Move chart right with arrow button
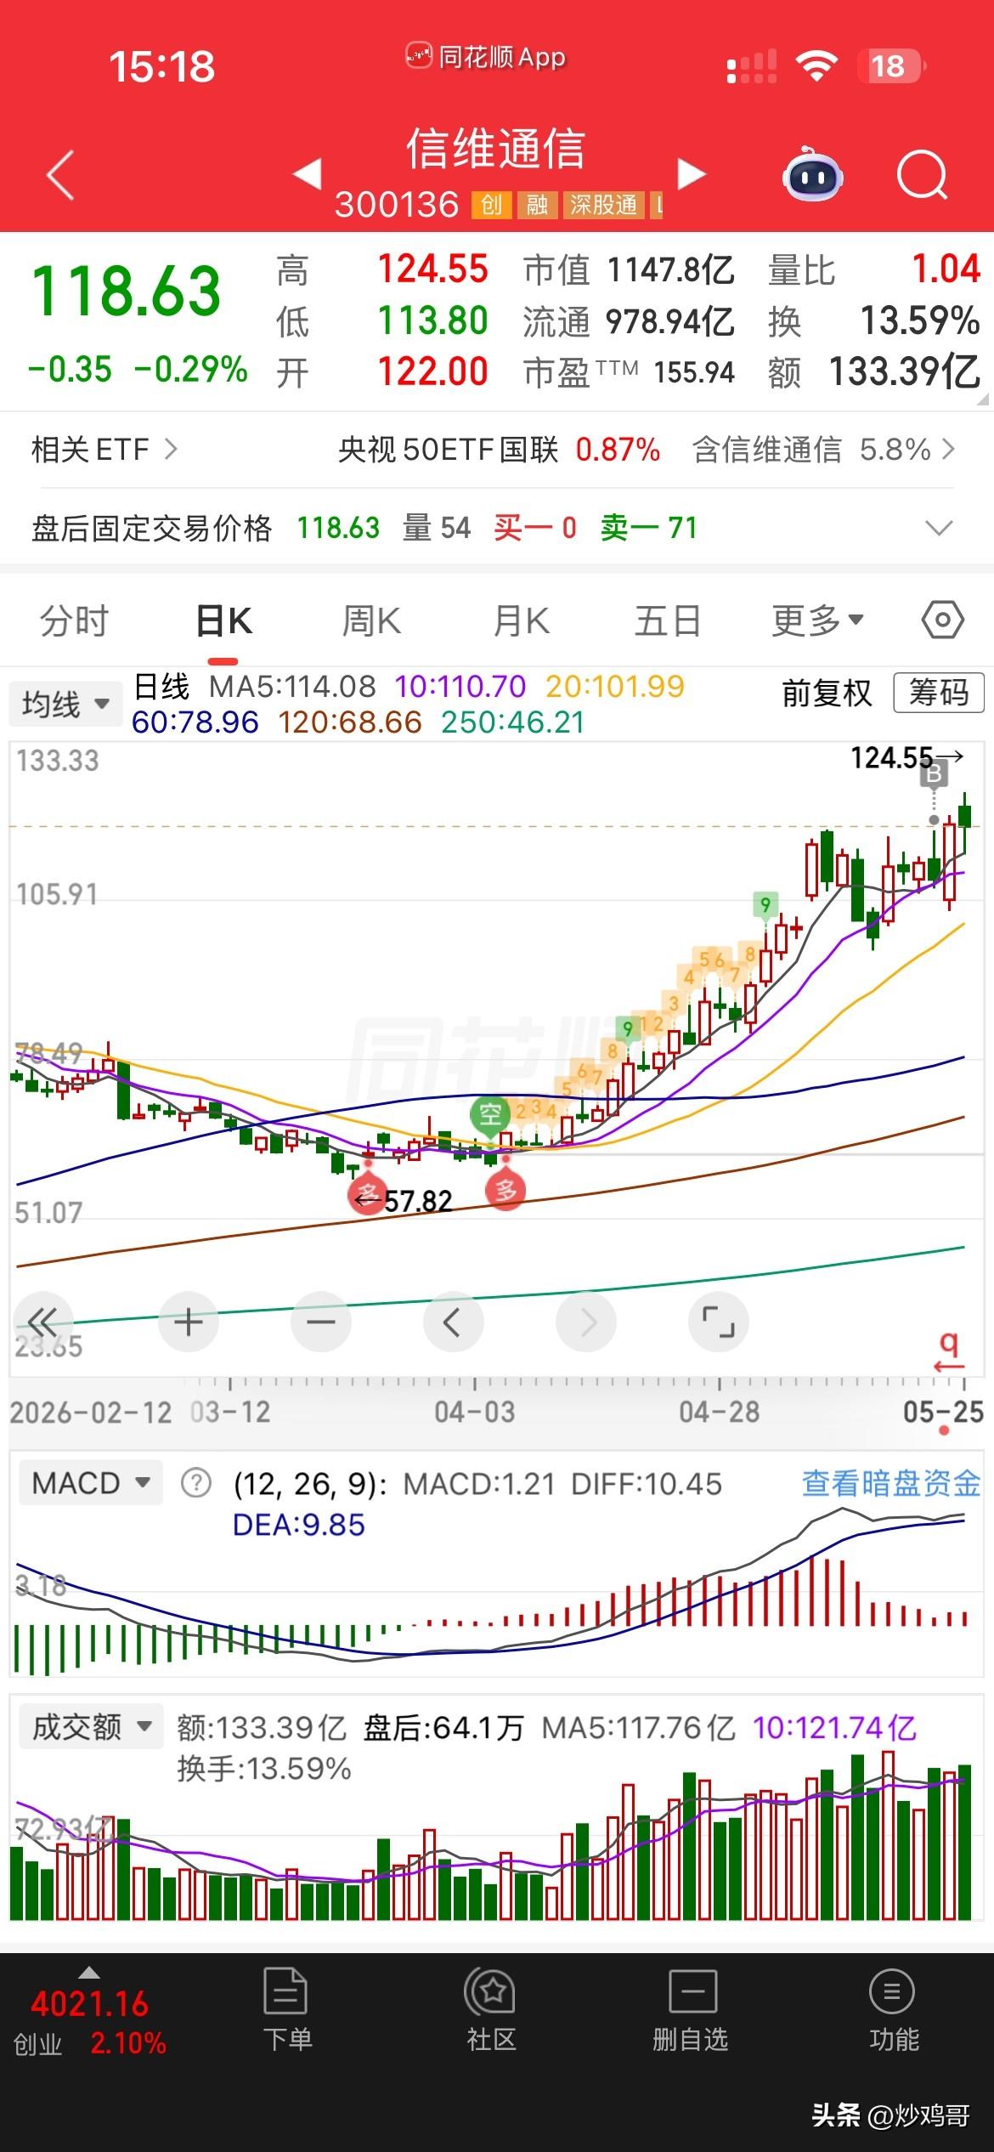Image resolution: width=994 pixels, height=2152 pixels. (x=586, y=1322)
